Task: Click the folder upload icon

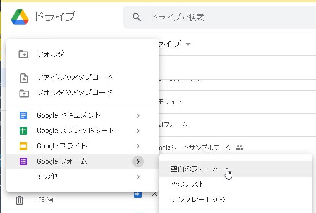Action: click(23, 93)
